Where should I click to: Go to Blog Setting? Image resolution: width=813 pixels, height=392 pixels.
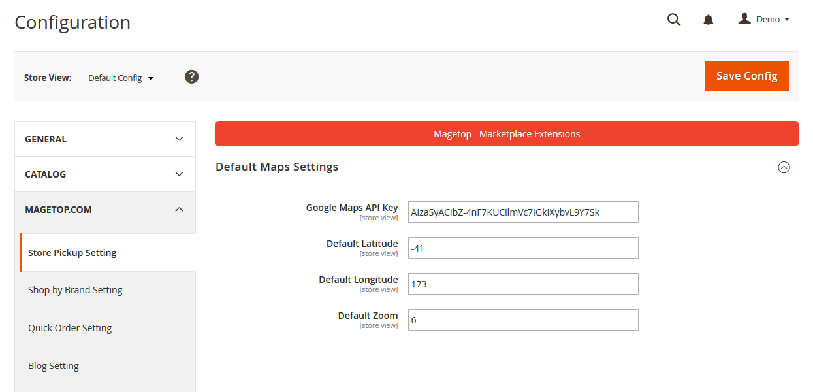coord(54,366)
